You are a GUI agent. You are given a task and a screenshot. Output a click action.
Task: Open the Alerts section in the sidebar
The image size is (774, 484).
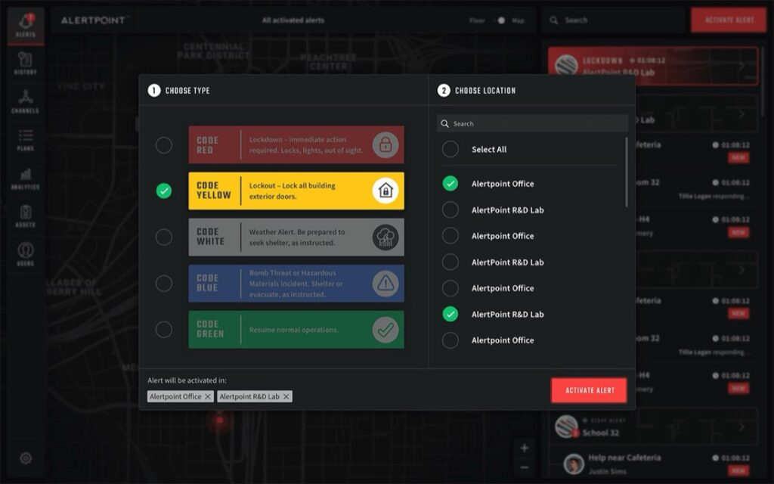point(26,26)
